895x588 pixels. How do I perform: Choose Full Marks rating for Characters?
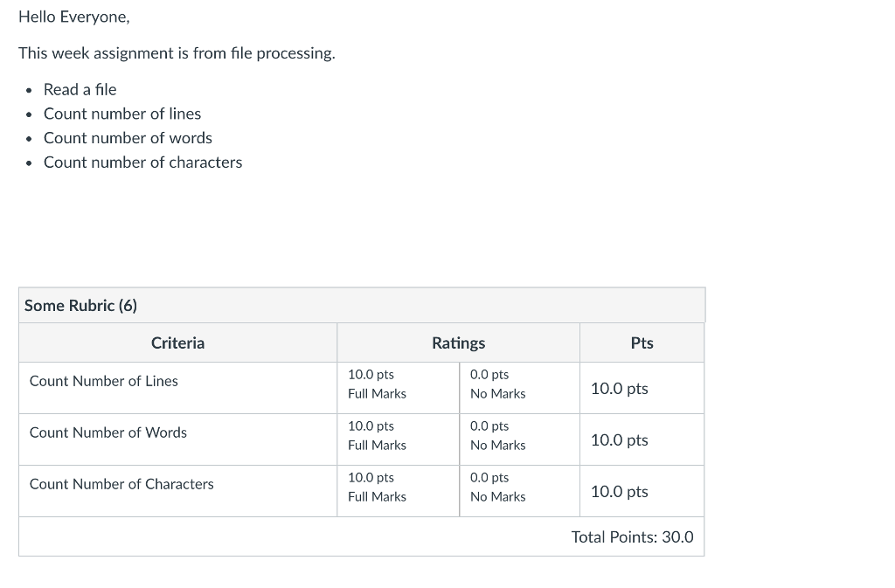tap(398, 491)
